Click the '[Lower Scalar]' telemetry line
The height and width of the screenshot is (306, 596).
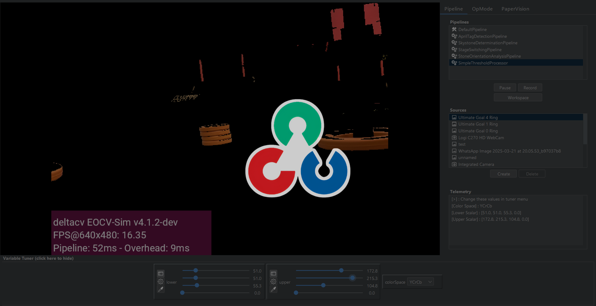(486, 213)
